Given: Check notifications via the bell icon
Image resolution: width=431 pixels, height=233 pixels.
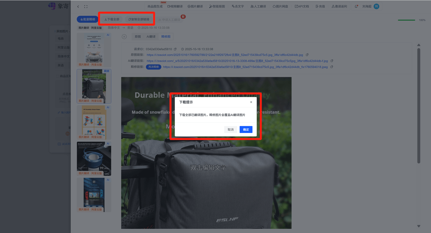Looking at the screenshot, I should pyautogui.click(x=356, y=6).
